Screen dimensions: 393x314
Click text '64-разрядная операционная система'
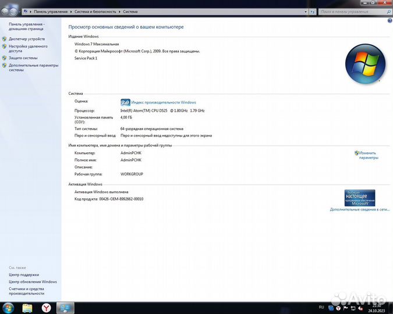point(152,129)
